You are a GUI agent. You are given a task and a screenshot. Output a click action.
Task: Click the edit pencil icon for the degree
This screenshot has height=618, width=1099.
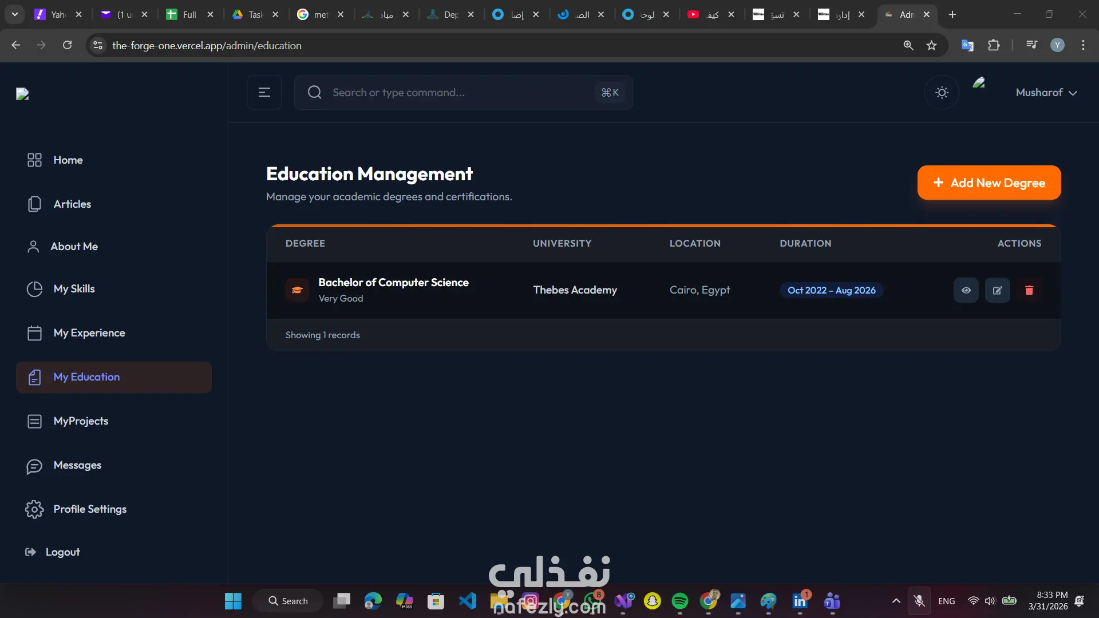[997, 290]
